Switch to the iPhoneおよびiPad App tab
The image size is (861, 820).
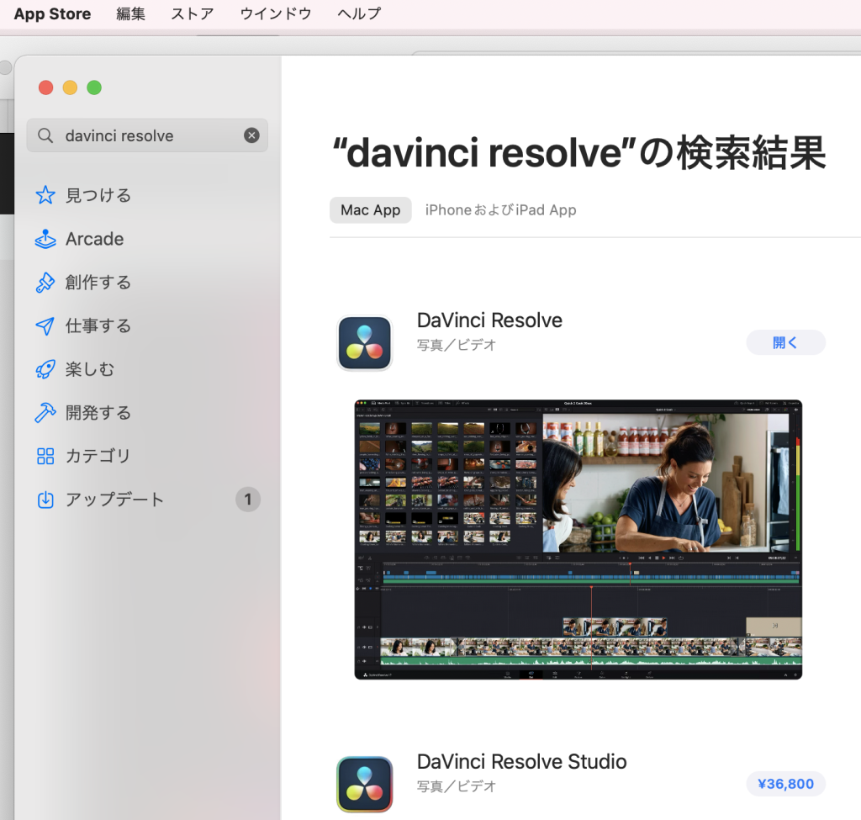500,210
